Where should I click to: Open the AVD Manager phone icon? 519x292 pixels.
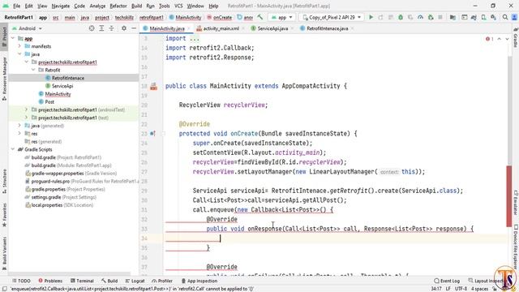click(483, 17)
